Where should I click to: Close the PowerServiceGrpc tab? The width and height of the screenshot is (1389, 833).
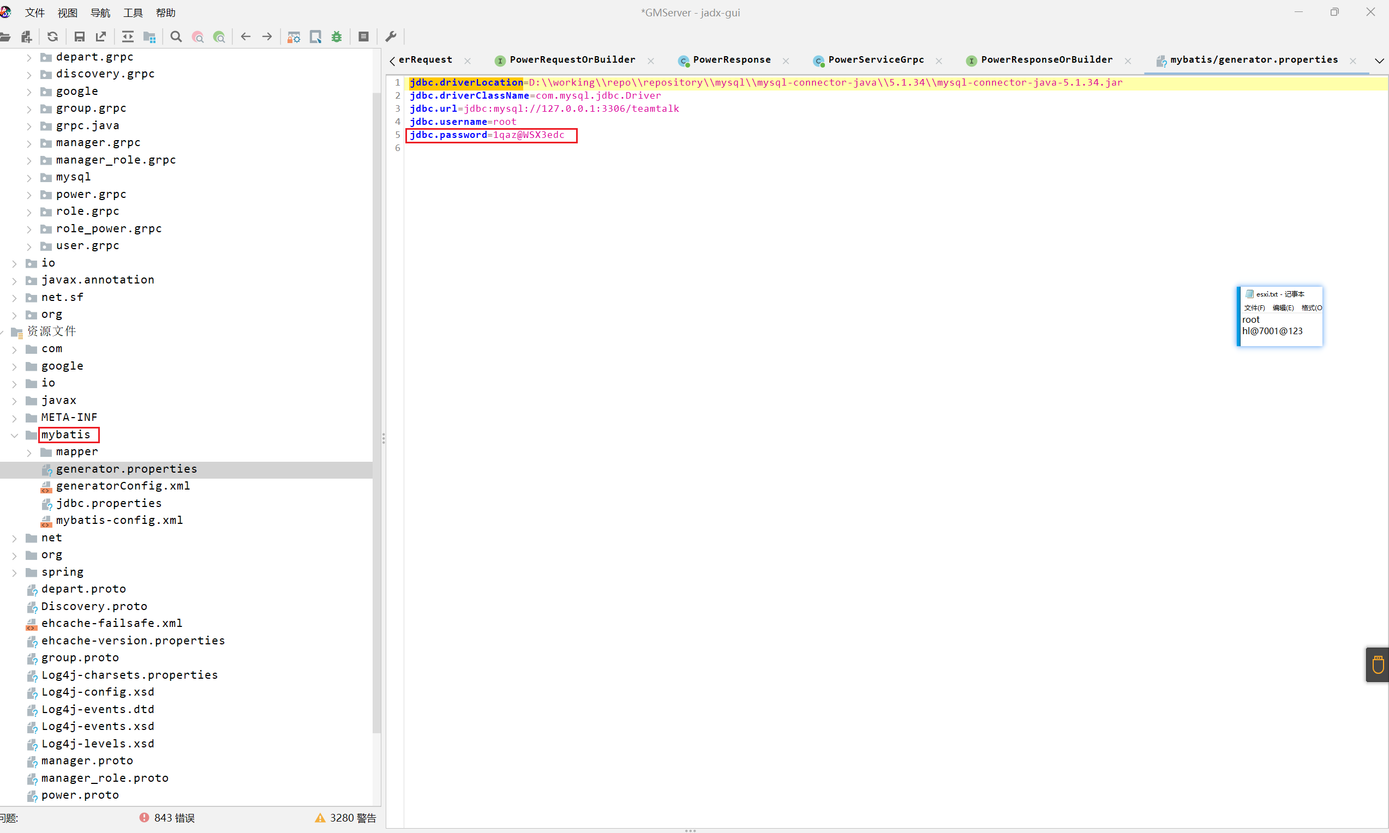pos(939,61)
